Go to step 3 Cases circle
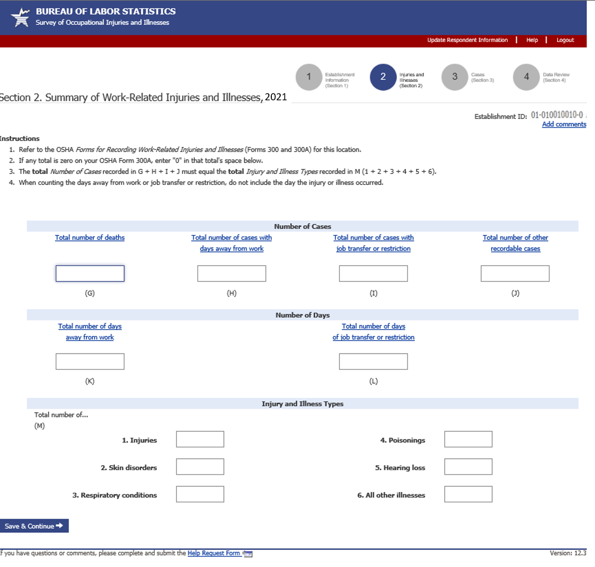The width and height of the screenshot is (595, 567). click(454, 77)
